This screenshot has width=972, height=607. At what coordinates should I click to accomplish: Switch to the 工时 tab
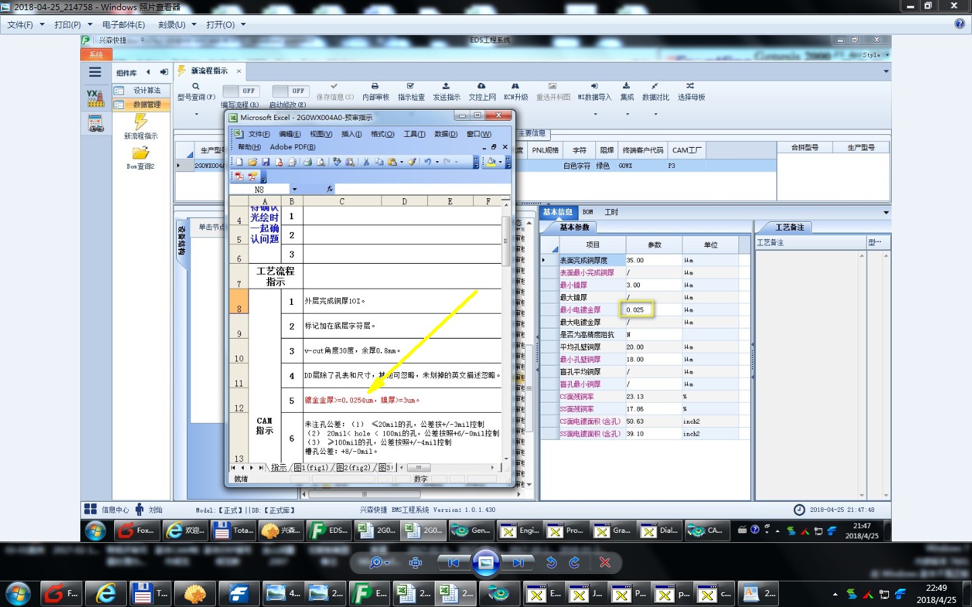611,212
